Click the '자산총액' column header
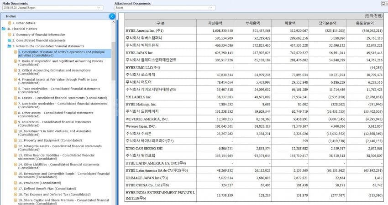Image resolution: width=388 pixels, height=205 pixels. 215,23
